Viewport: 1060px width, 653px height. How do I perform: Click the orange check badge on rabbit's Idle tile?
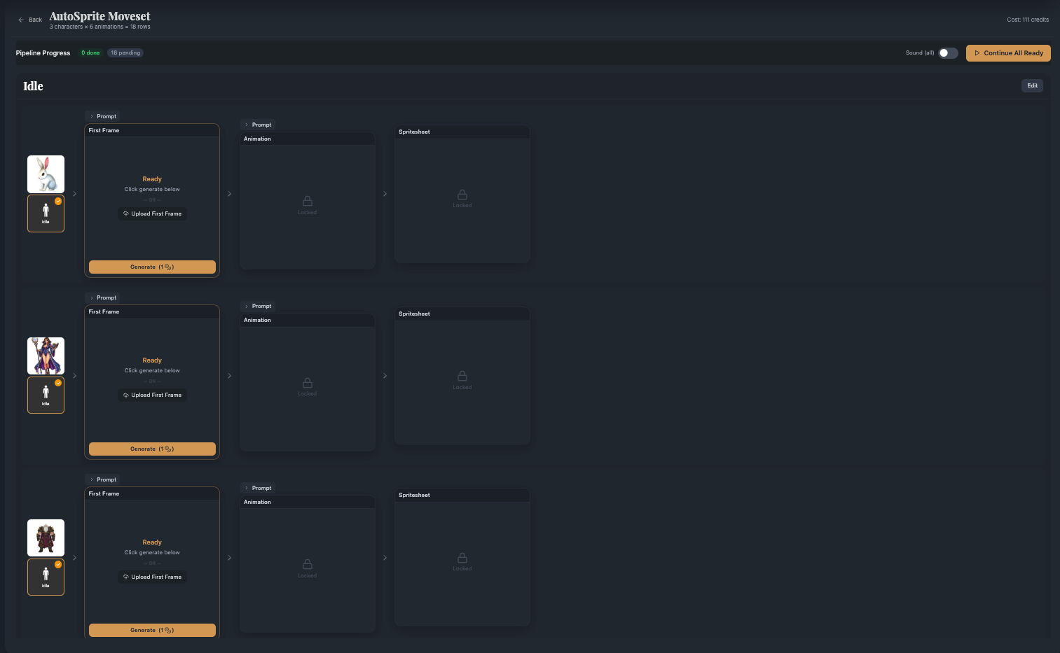[x=58, y=201]
